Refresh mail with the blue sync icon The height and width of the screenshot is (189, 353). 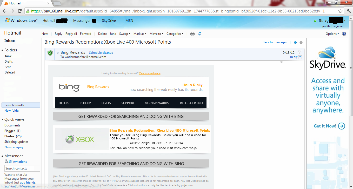(x=200, y=34)
